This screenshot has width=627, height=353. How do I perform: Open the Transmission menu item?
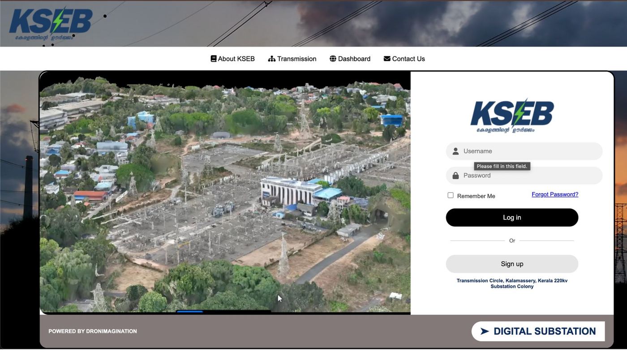pyautogui.click(x=292, y=59)
